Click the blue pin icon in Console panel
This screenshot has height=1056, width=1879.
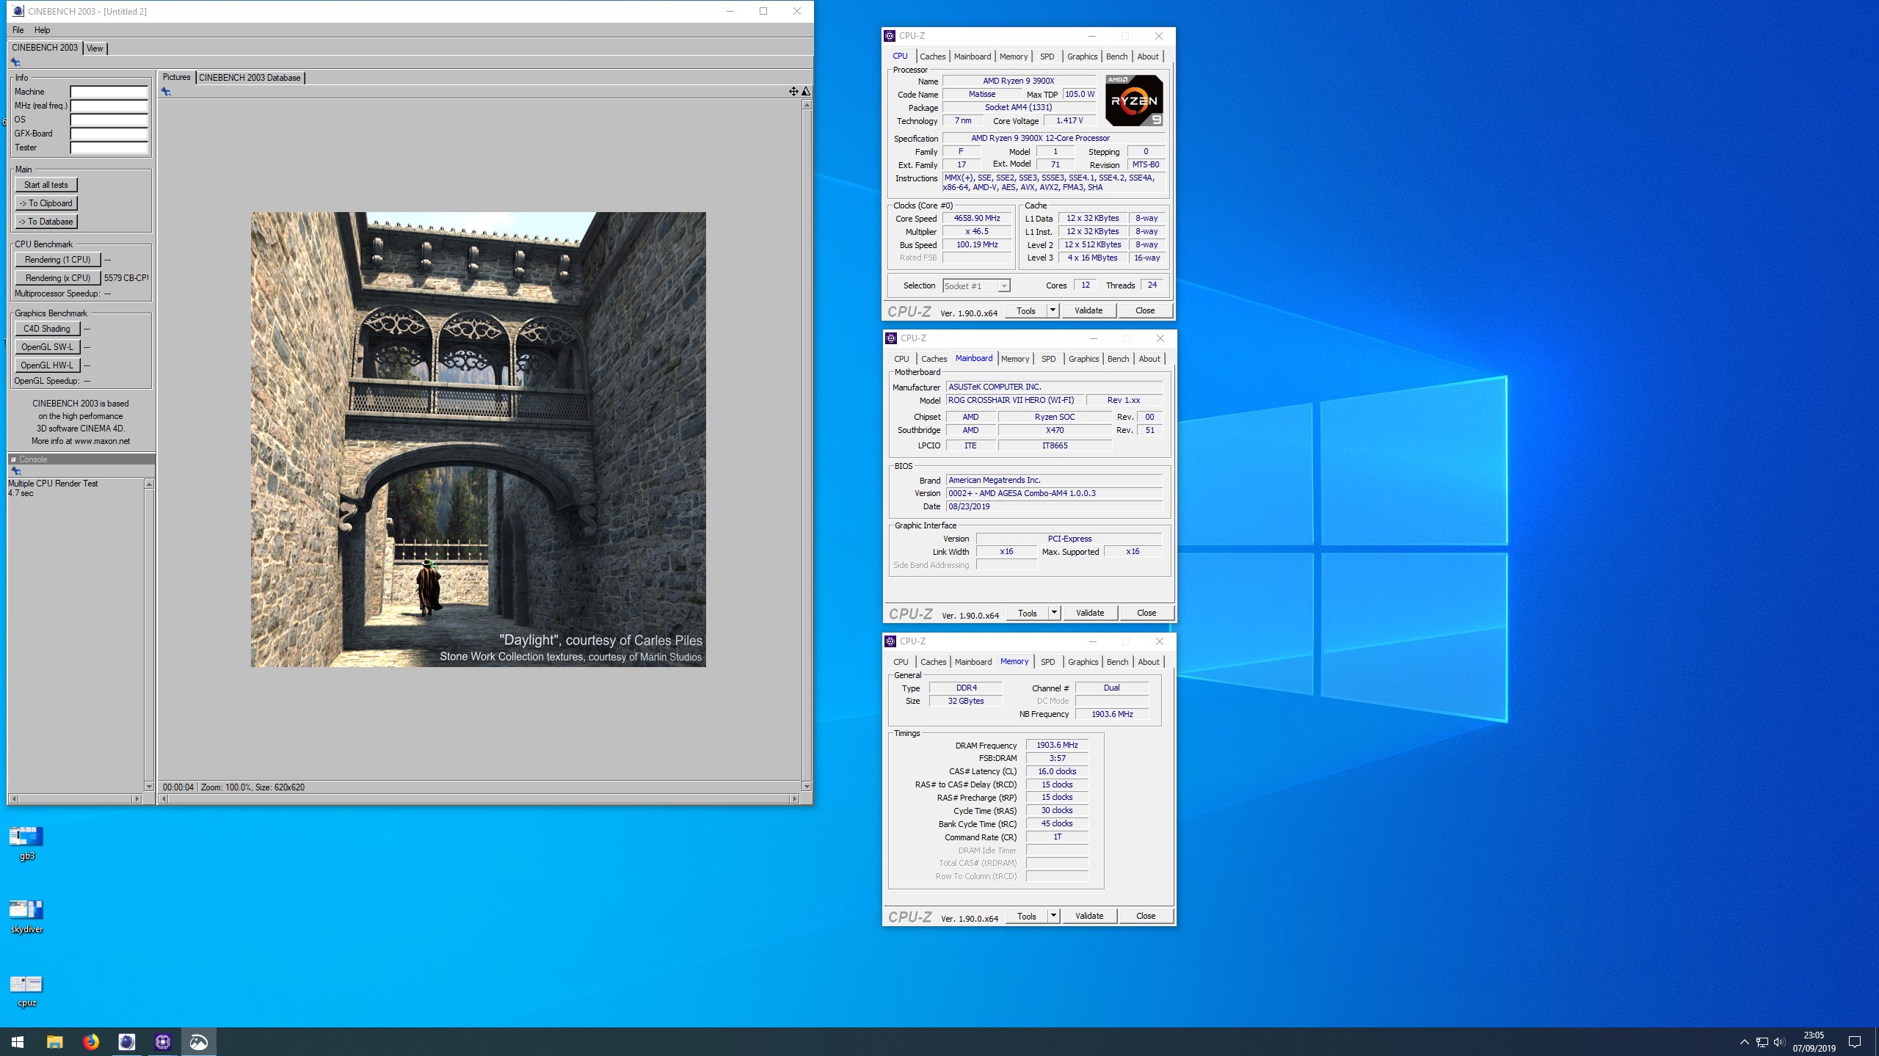[15, 471]
